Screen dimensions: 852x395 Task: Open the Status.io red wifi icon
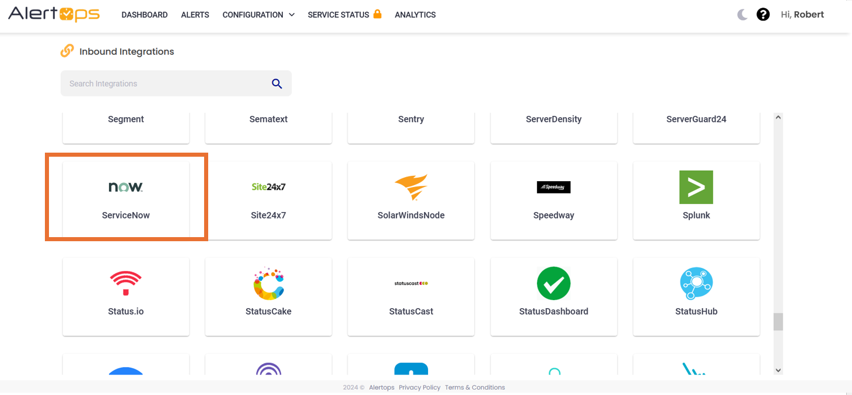(x=125, y=283)
